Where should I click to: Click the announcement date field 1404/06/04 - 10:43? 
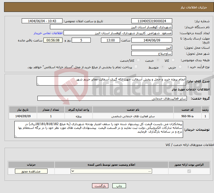pos(42,21)
